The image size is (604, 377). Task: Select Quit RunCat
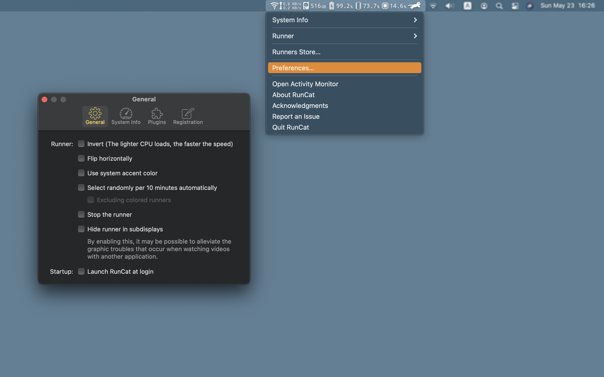click(345, 127)
